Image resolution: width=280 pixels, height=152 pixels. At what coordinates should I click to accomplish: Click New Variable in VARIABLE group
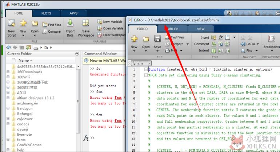click(x=110, y=22)
